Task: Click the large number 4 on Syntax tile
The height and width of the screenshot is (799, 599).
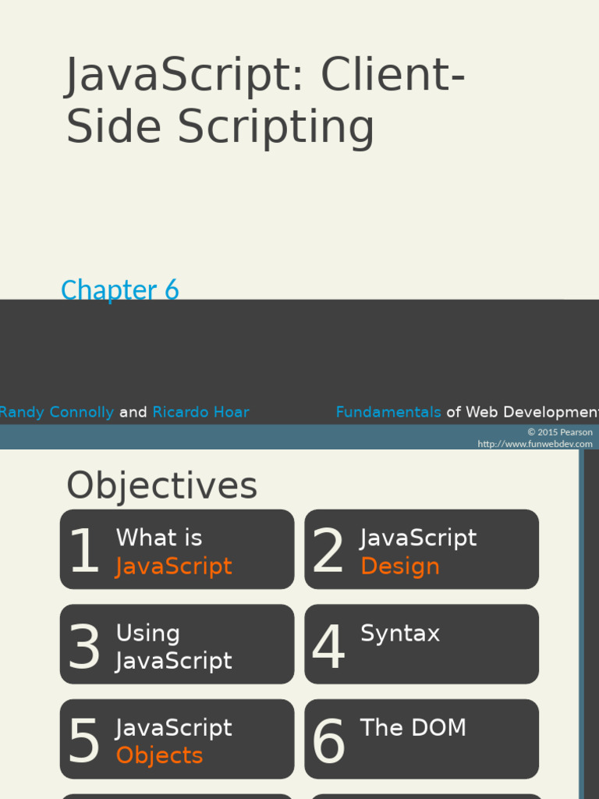Action: (x=328, y=648)
